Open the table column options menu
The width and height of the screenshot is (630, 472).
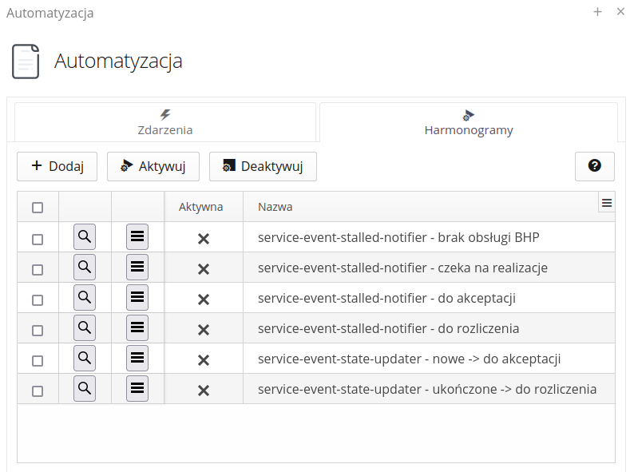(607, 203)
